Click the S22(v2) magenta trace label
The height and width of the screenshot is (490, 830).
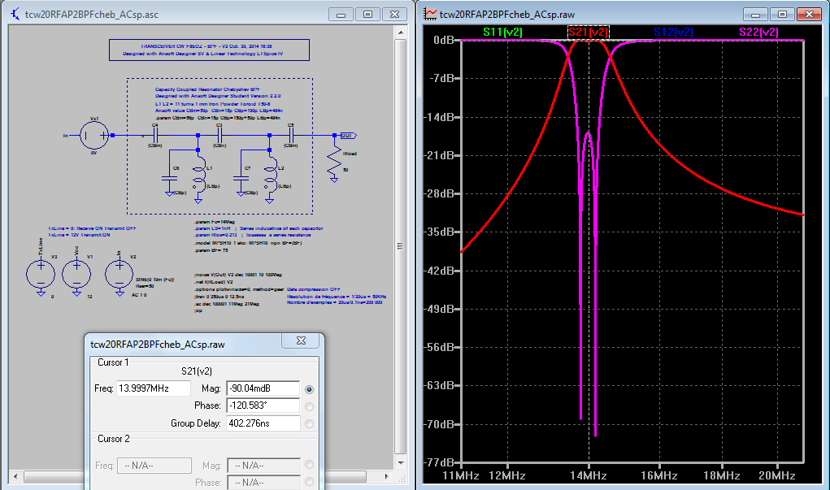(758, 32)
